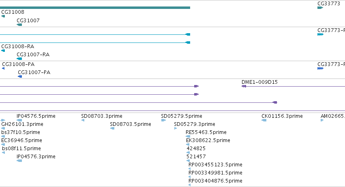Select the CK01156.3prime EST glyph
The height and width of the screenshot is (187, 345).
click(x=264, y=120)
